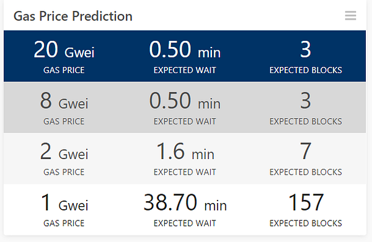Click the 3 expected blocks in blue row
Viewport: 372px width, 242px height.
306,50
